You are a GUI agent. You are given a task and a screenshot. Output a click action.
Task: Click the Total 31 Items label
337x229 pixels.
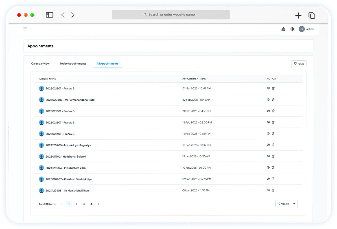pyautogui.click(x=47, y=204)
